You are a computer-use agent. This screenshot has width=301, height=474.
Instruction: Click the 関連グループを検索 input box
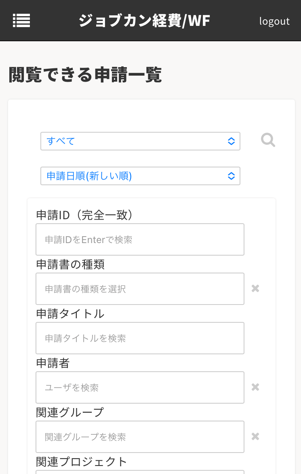click(140, 437)
